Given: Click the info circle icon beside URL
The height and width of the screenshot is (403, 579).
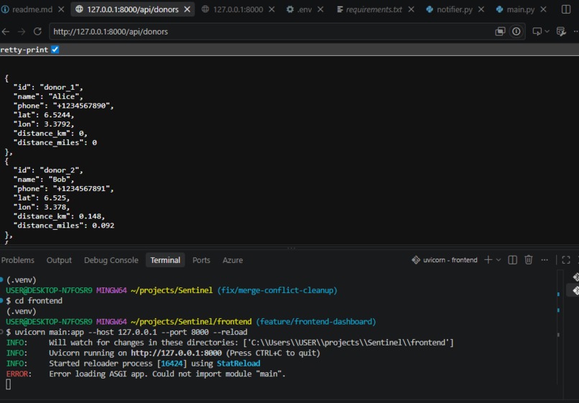Looking at the screenshot, I should (x=517, y=32).
